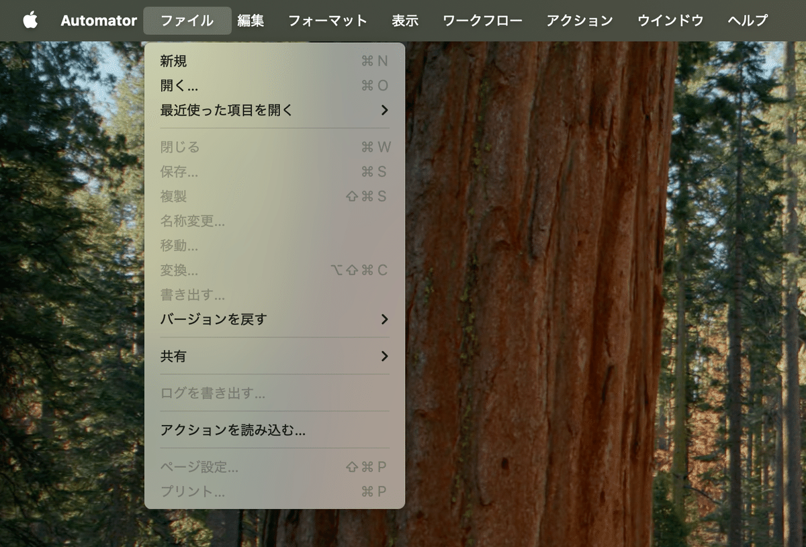
Task: Open the ワークフロー menu
Action: pos(483,20)
